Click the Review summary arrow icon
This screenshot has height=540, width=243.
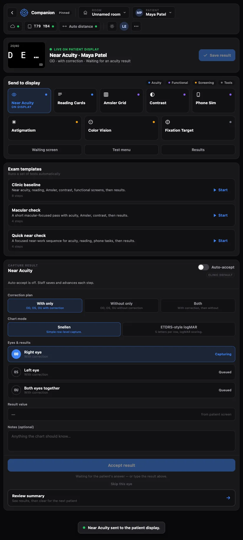click(x=228, y=498)
